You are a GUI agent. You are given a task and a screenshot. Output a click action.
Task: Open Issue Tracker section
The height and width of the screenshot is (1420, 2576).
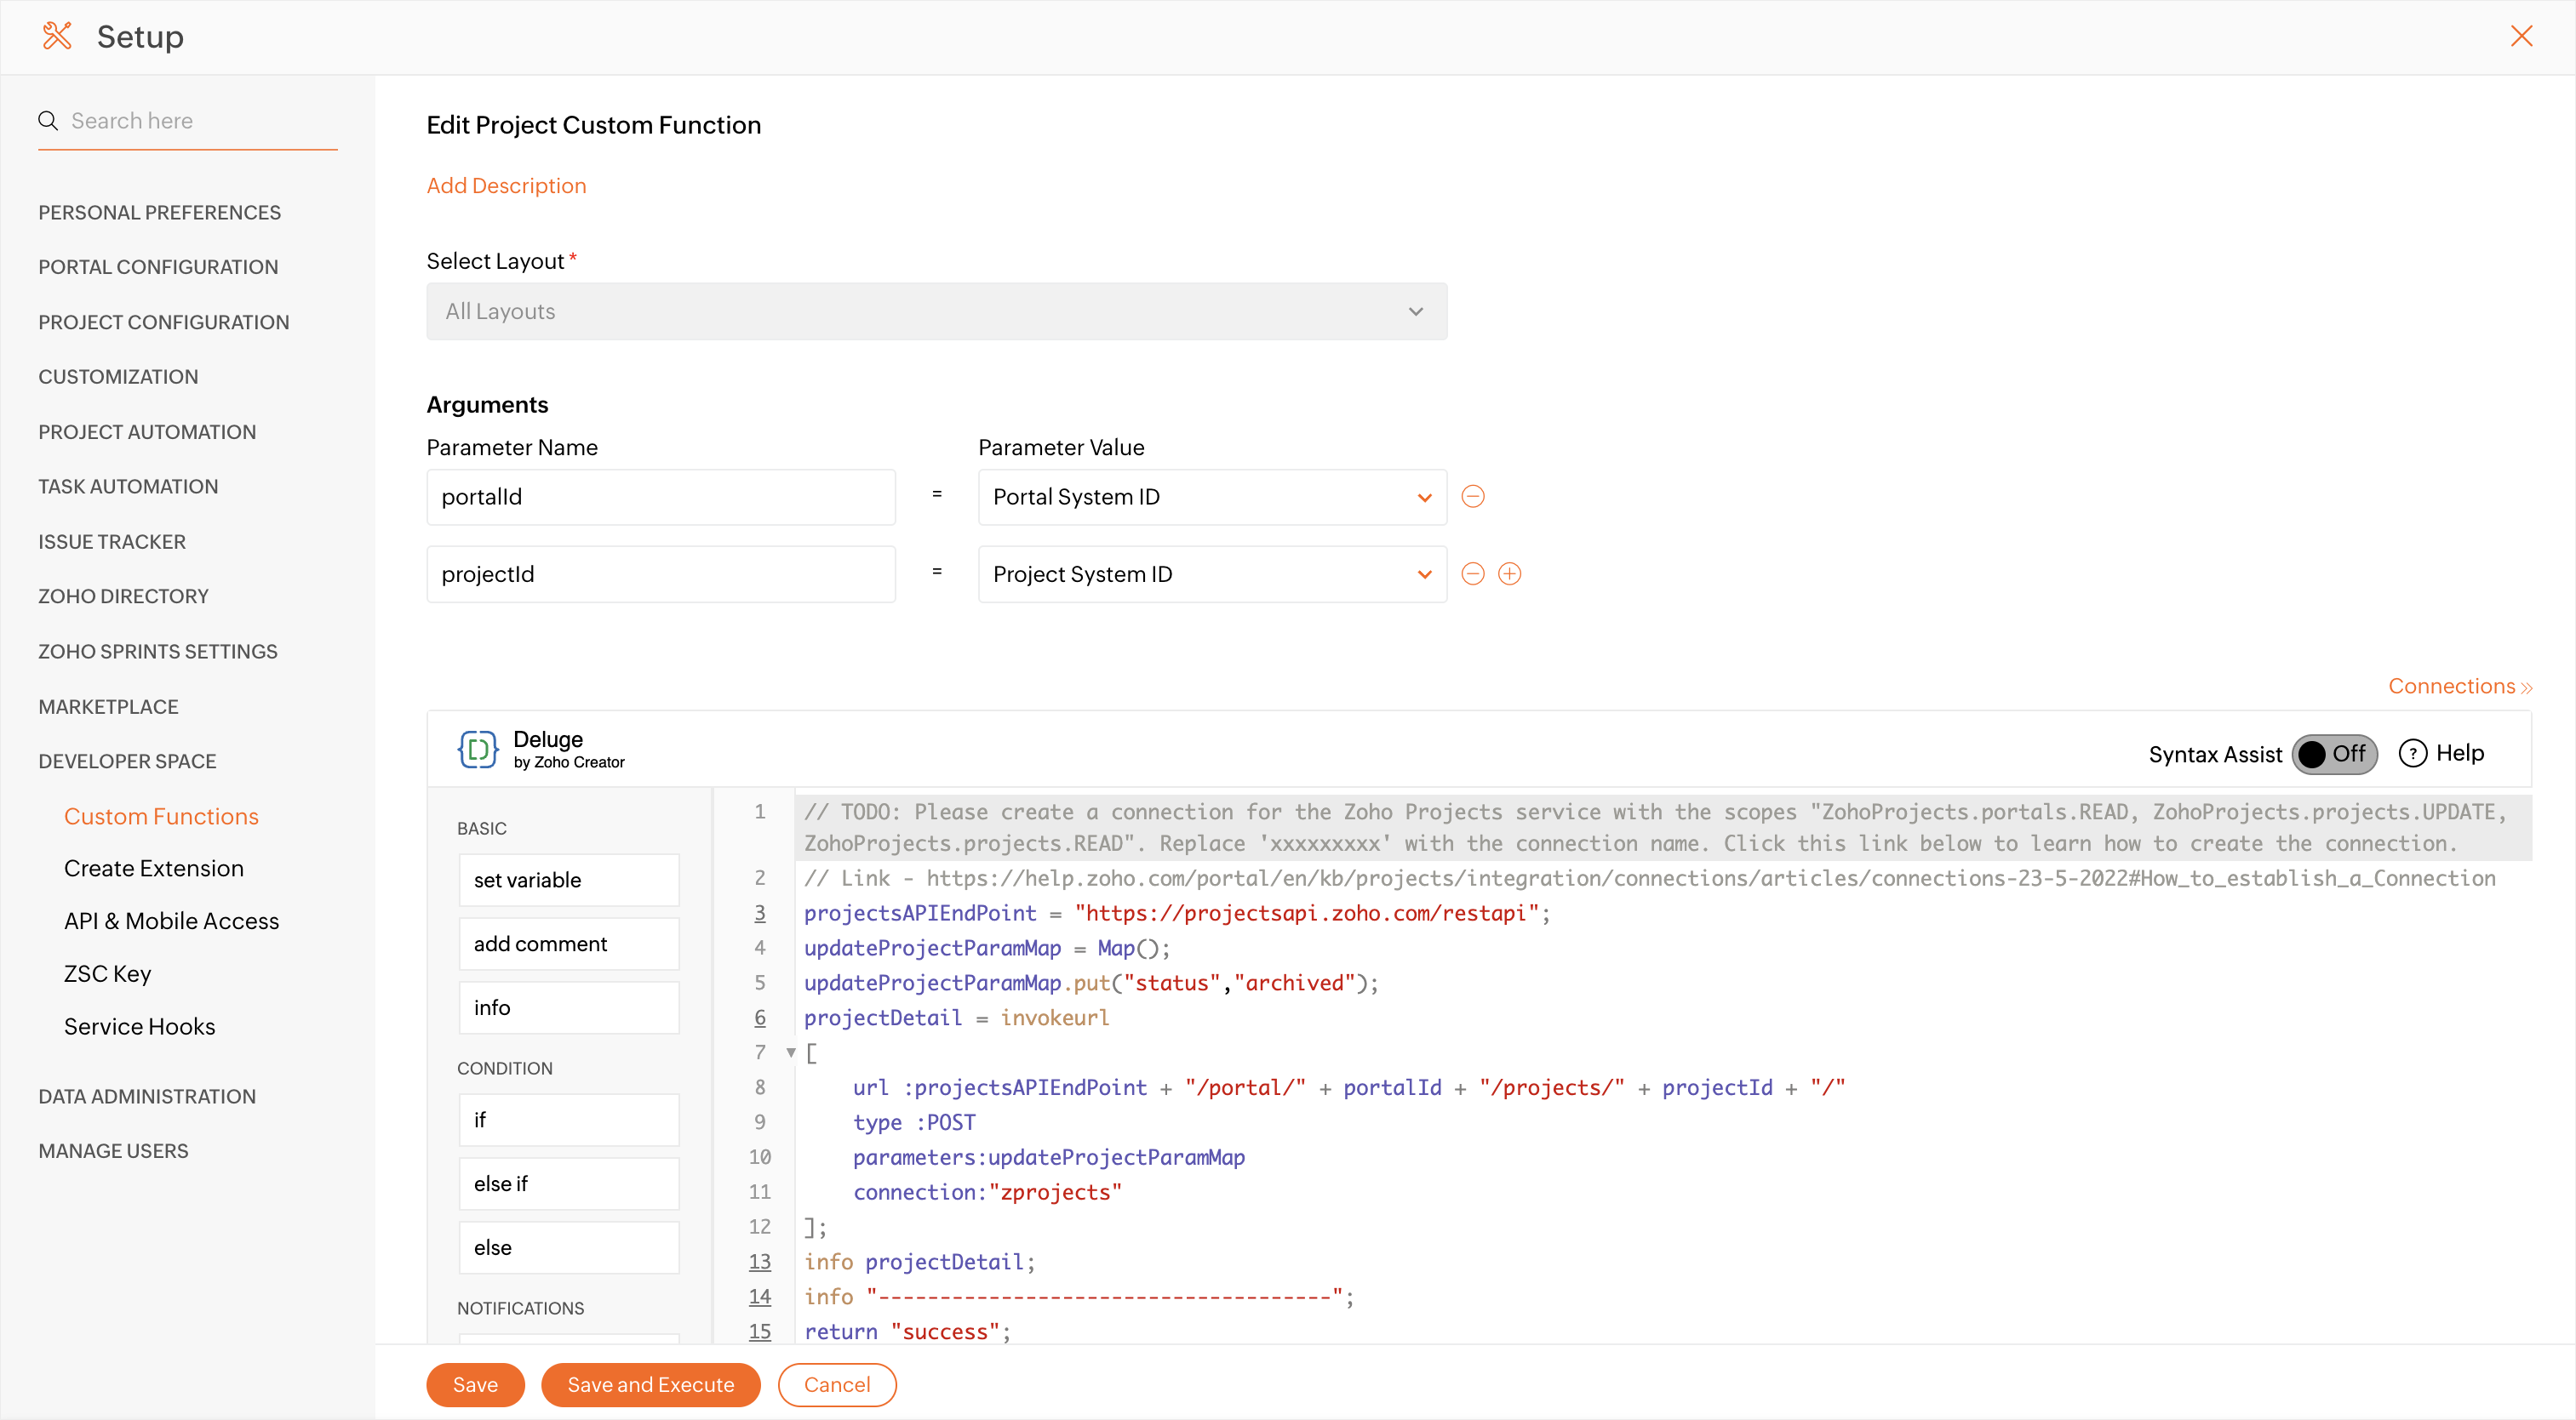point(112,542)
